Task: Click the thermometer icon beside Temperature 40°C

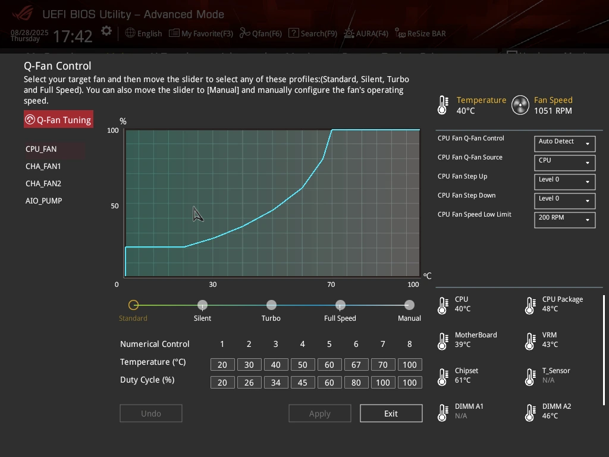Action: tap(442, 105)
